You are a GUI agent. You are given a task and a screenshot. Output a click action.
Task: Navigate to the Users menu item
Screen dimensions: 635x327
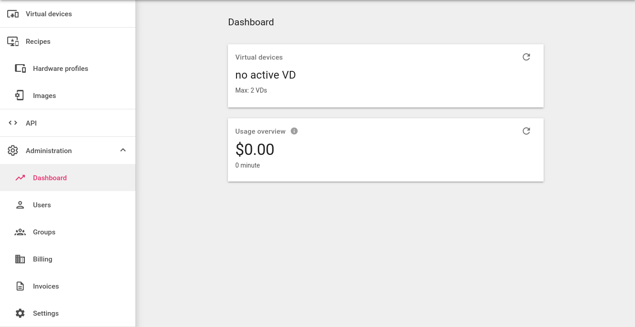(x=42, y=205)
